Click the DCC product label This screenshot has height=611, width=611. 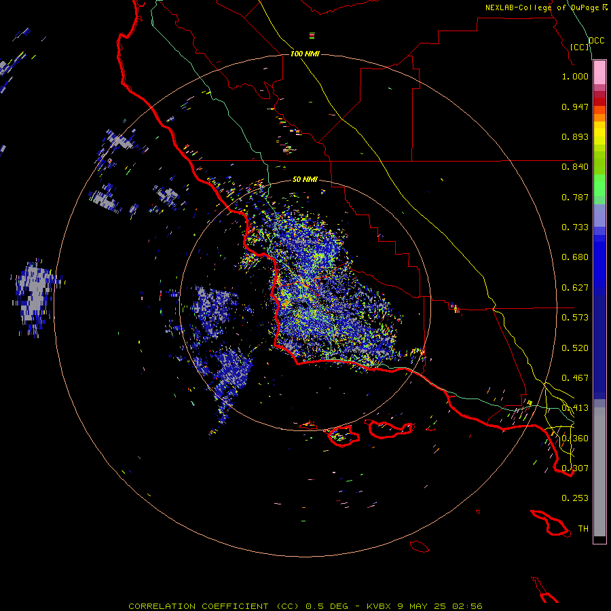(x=596, y=41)
